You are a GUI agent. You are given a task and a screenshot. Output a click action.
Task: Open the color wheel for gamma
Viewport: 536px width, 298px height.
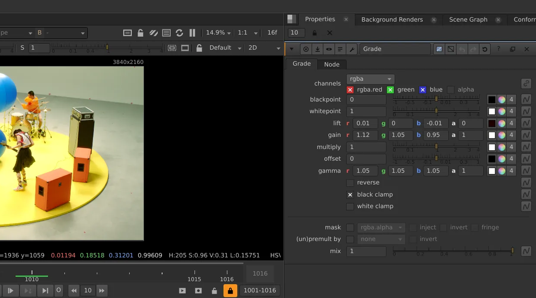[x=502, y=170]
